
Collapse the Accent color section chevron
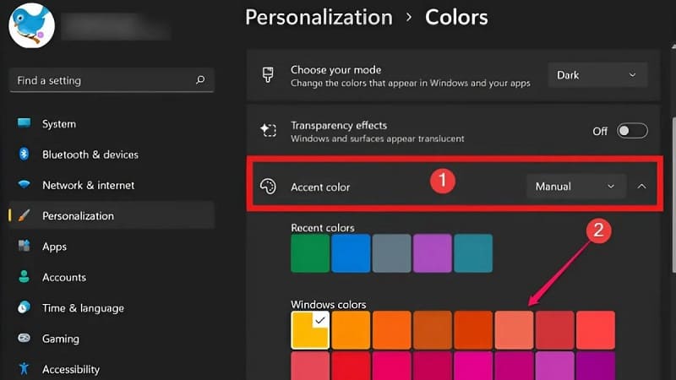coord(641,186)
